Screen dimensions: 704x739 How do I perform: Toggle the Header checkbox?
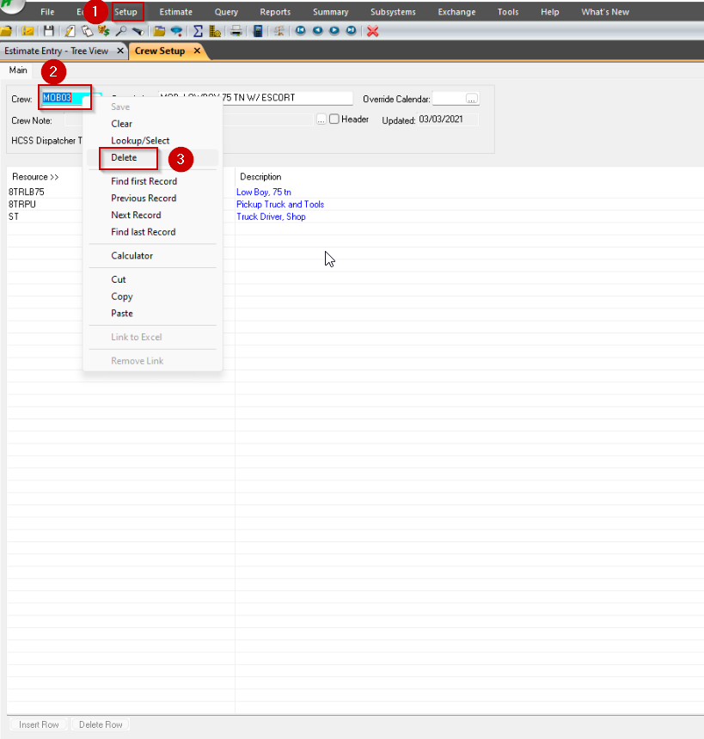point(334,119)
